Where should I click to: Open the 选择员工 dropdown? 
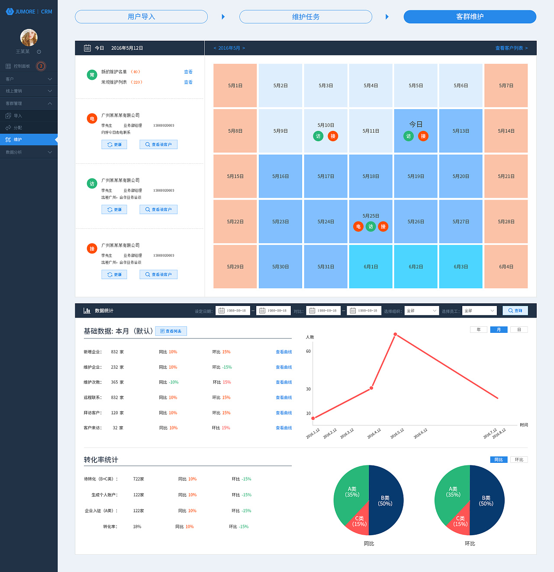pyautogui.click(x=480, y=311)
